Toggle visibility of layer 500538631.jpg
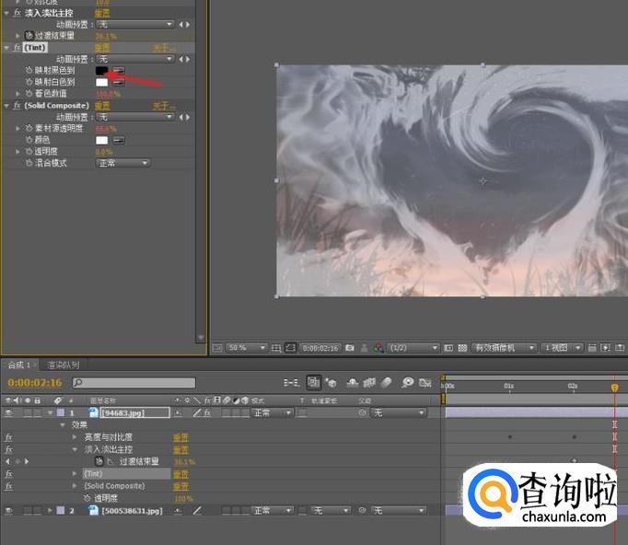Viewport: 628px width, 545px height. point(9,510)
